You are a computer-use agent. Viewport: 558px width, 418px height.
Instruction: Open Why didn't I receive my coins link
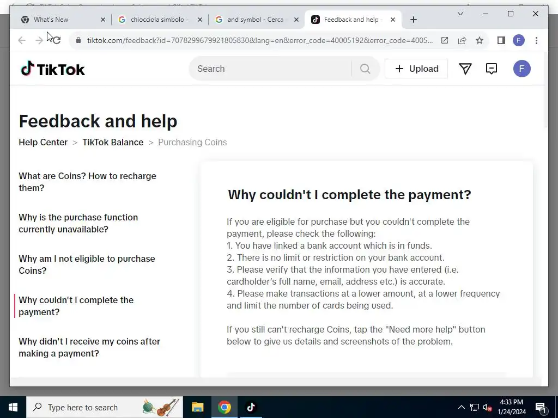coord(89,347)
